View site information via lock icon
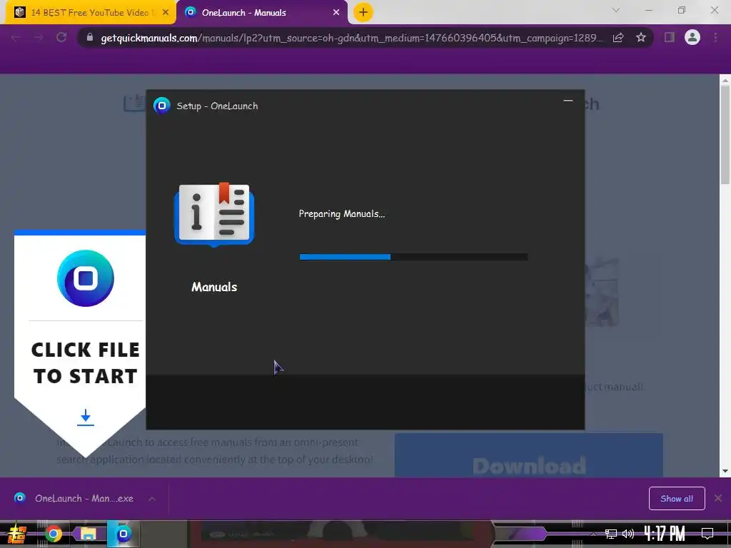Image resolution: width=731 pixels, height=548 pixels. coord(90,38)
